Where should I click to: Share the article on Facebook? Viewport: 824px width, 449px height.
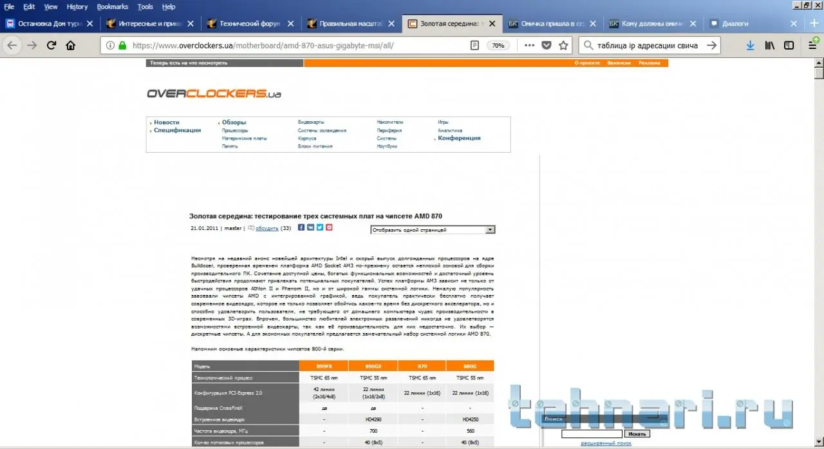click(x=301, y=227)
